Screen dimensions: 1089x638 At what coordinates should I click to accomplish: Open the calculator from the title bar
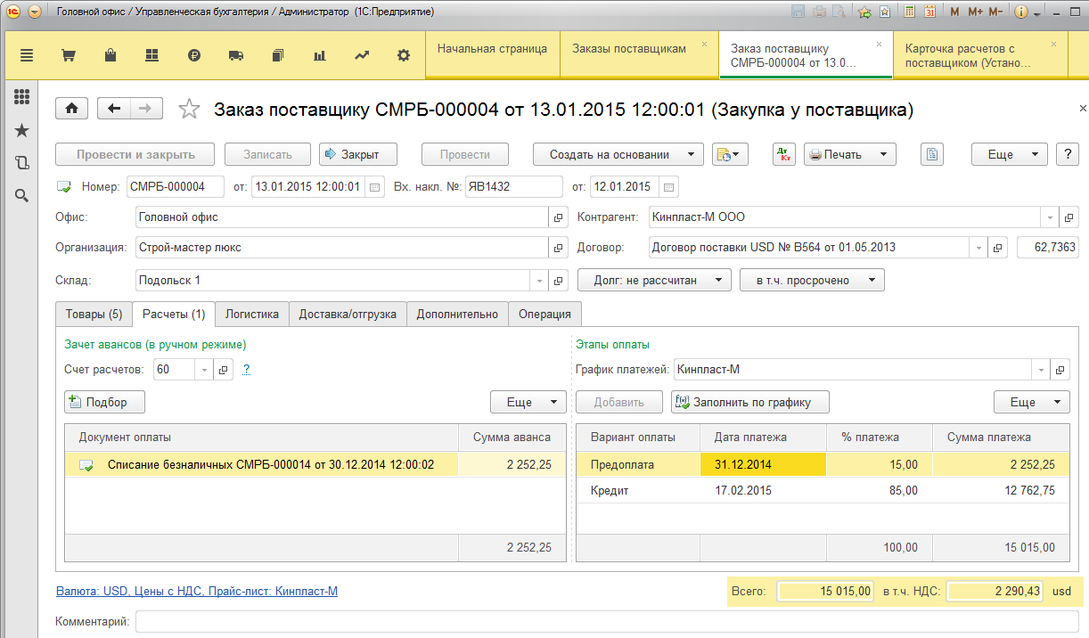[x=909, y=12]
